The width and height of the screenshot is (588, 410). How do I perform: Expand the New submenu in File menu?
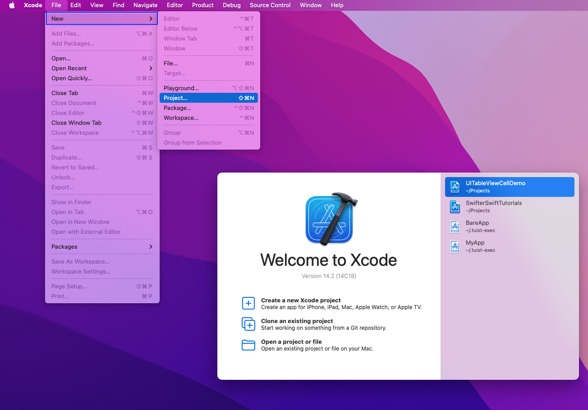pyautogui.click(x=102, y=18)
